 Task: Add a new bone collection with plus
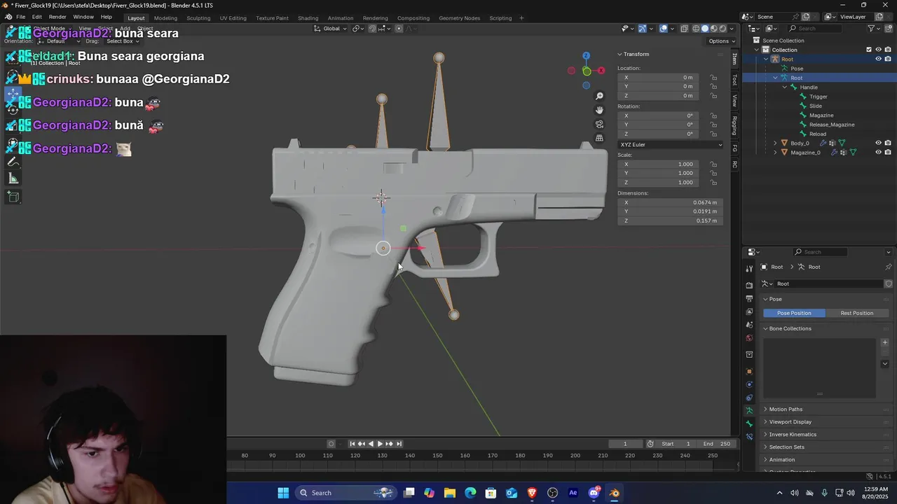pos(885,343)
